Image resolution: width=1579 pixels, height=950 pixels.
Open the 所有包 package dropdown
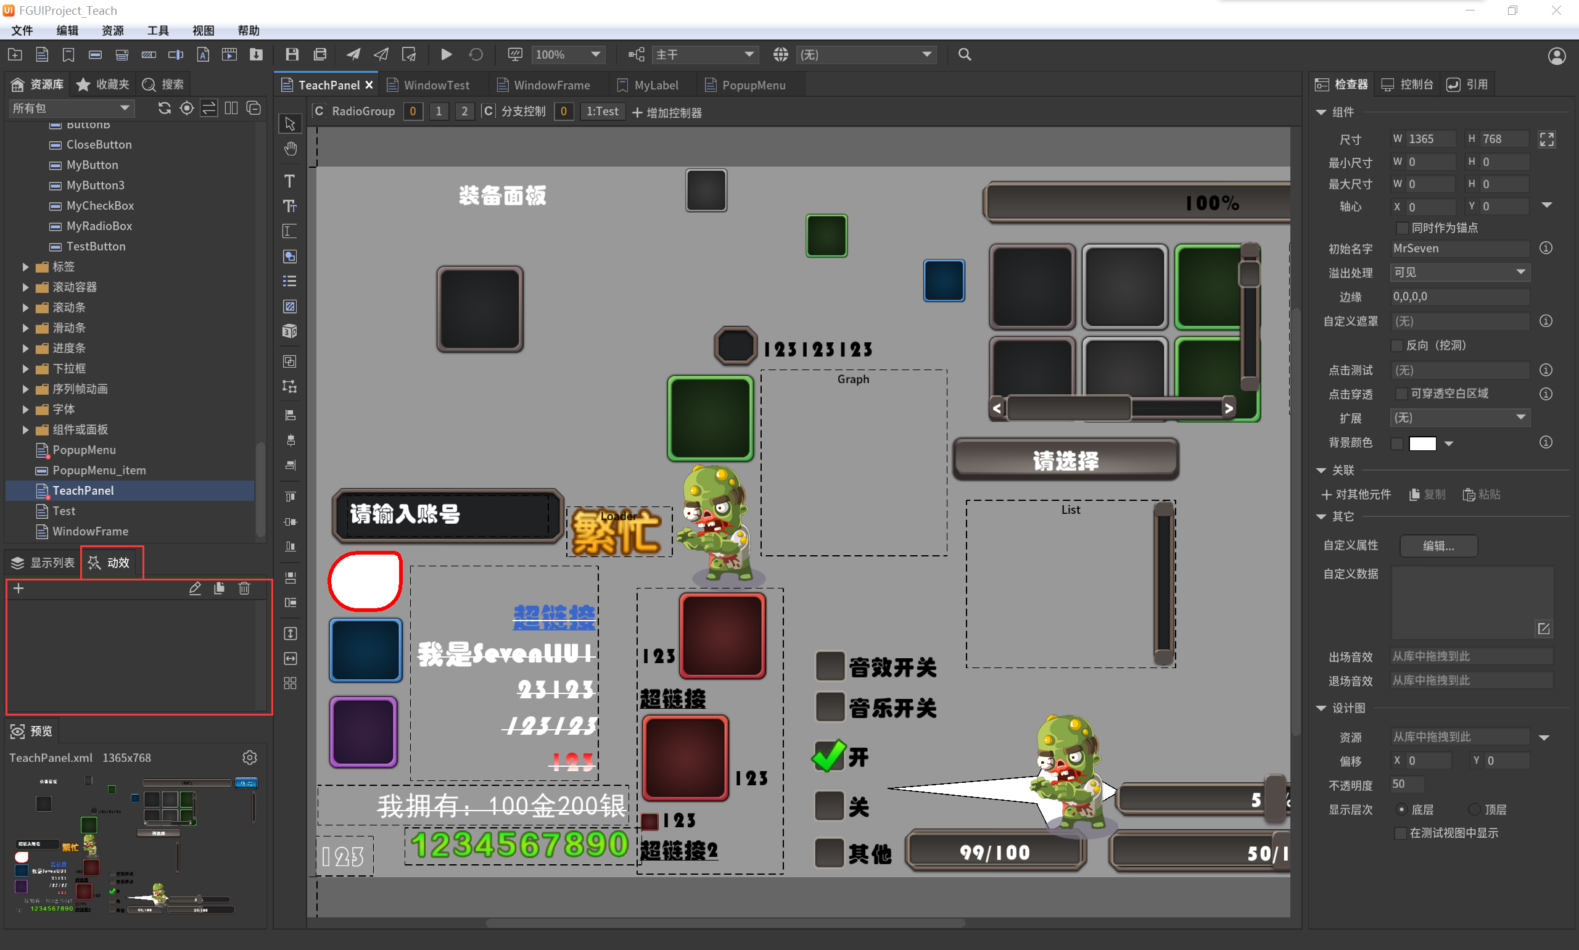tap(71, 108)
